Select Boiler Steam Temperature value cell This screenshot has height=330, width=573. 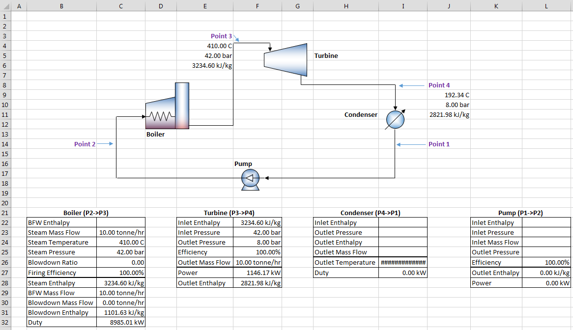point(121,243)
